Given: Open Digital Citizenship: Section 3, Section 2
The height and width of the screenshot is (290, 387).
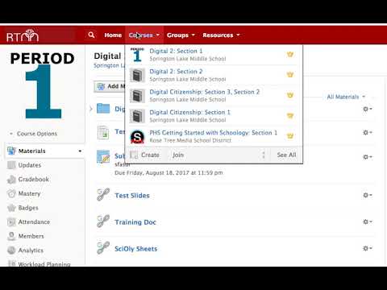Looking at the screenshot, I should click(x=205, y=92).
